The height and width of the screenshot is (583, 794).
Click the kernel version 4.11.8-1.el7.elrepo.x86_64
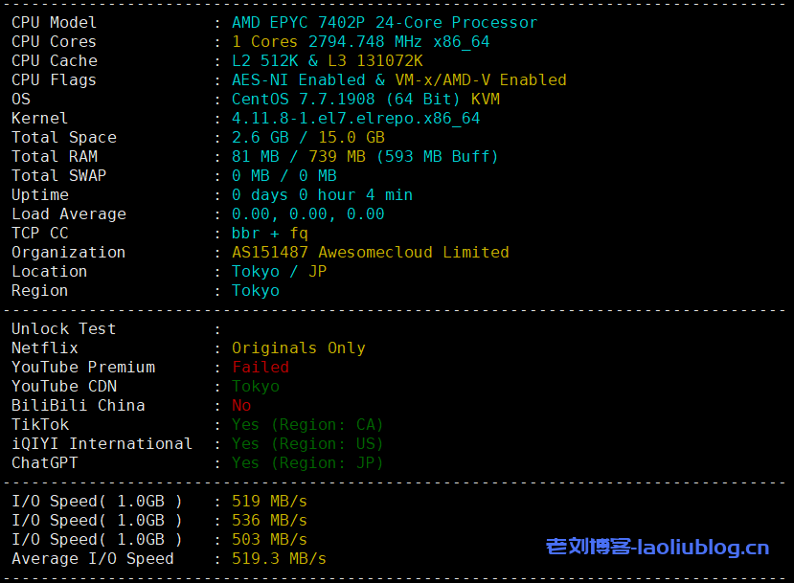[x=355, y=118]
